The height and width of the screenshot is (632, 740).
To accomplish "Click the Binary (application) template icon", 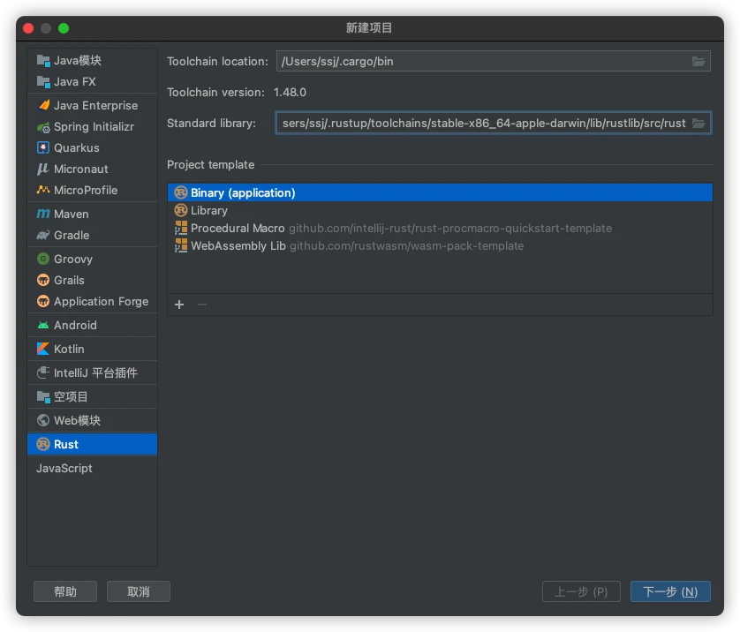I will 181,192.
